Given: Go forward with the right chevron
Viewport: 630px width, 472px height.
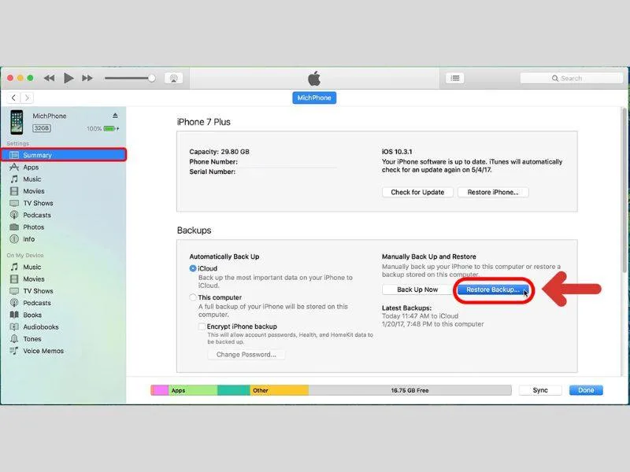Looking at the screenshot, I should tap(27, 98).
